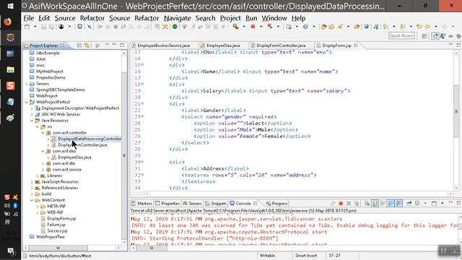The width and height of the screenshot is (462, 260).
Task: Select Failure.jsp in Project Explorer
Action: coord(56,225)
